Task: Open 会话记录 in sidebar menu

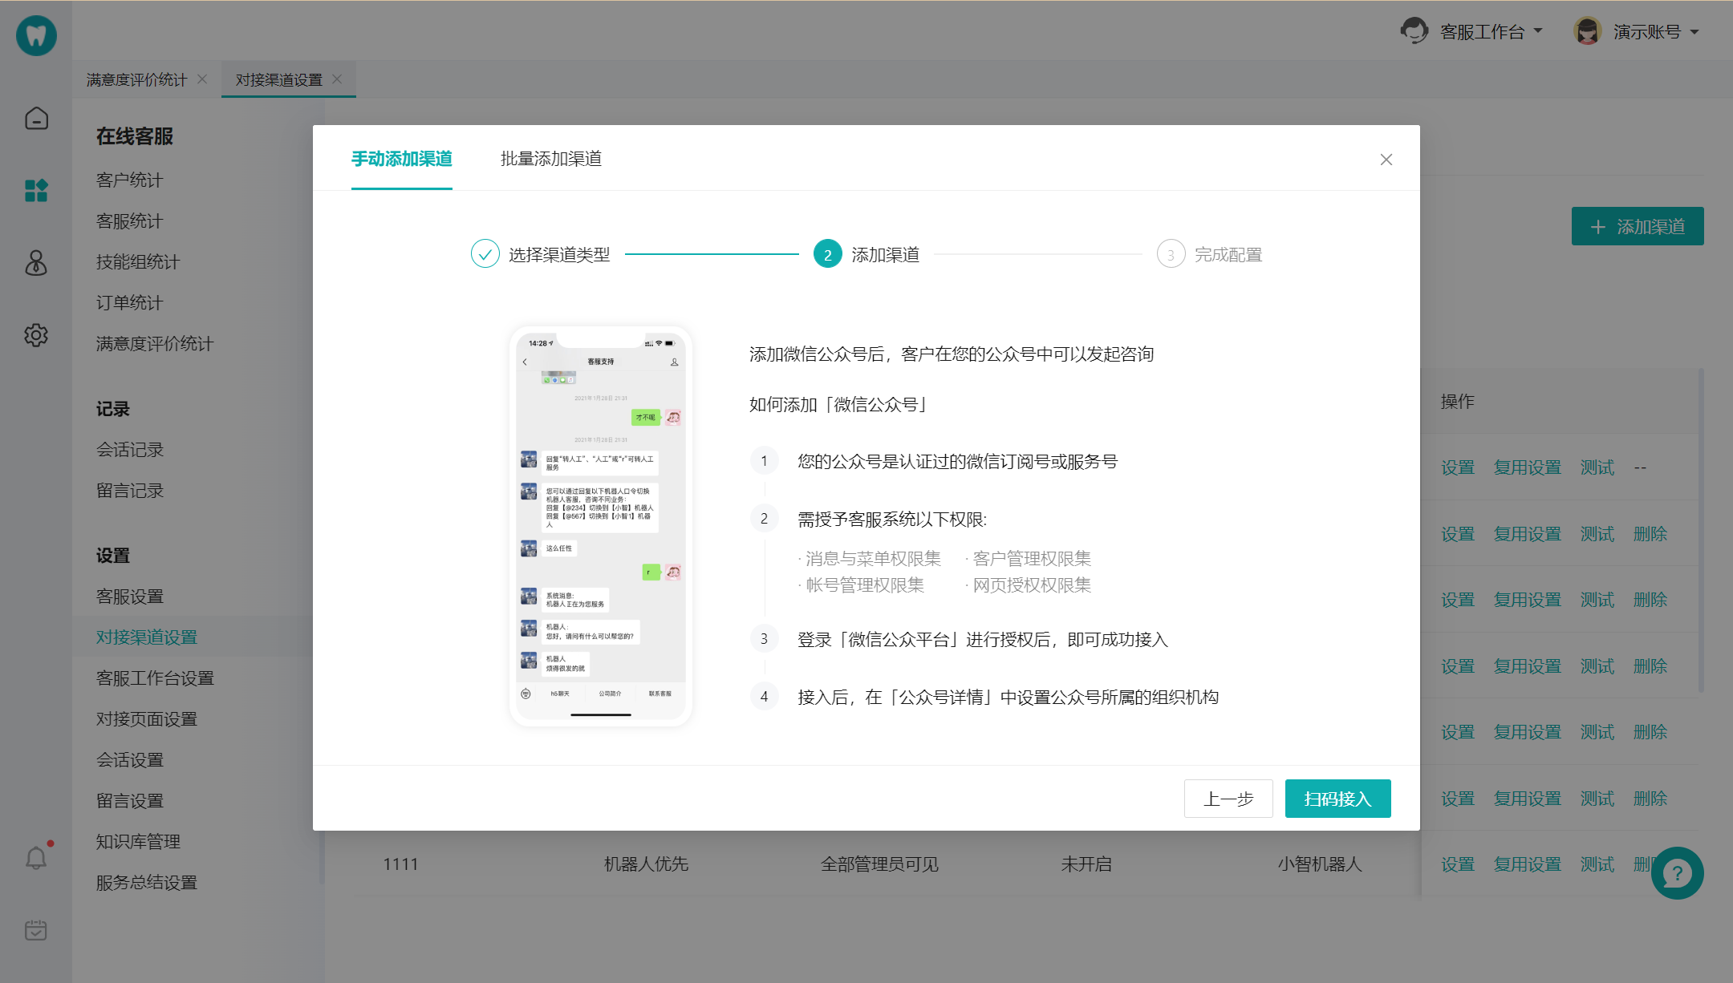Action: [129, 449]
